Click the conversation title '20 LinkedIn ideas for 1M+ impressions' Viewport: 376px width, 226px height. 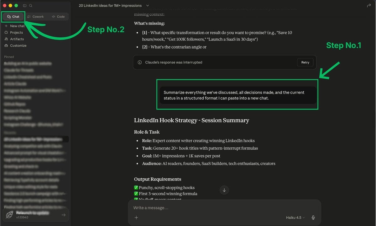[x=110, y=6]
